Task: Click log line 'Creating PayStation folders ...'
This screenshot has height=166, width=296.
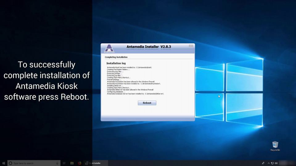Action: click(x=118, y=69)
